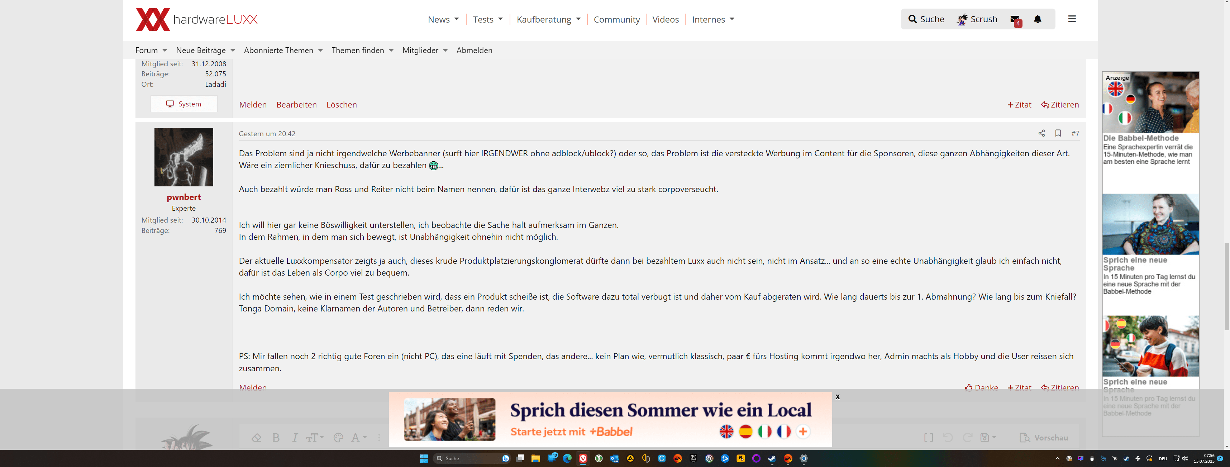Click the Bearbeiten link
The width and height of the screenshot is (1230, 467).
coord(296,105)
